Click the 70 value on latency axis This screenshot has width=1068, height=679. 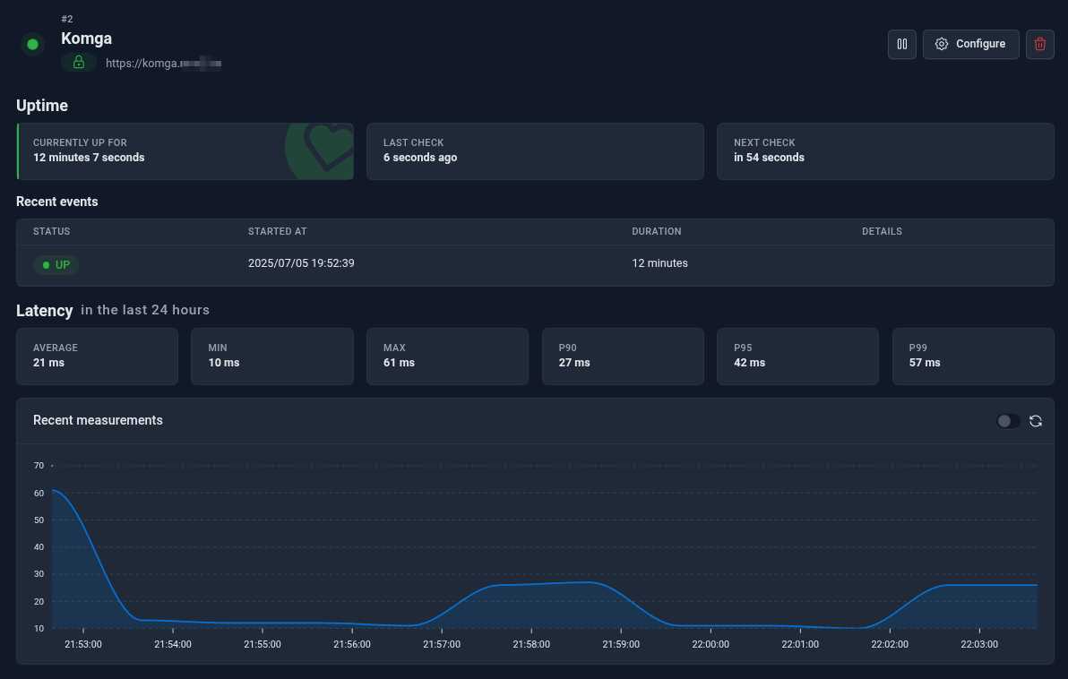tap(39, 466)
